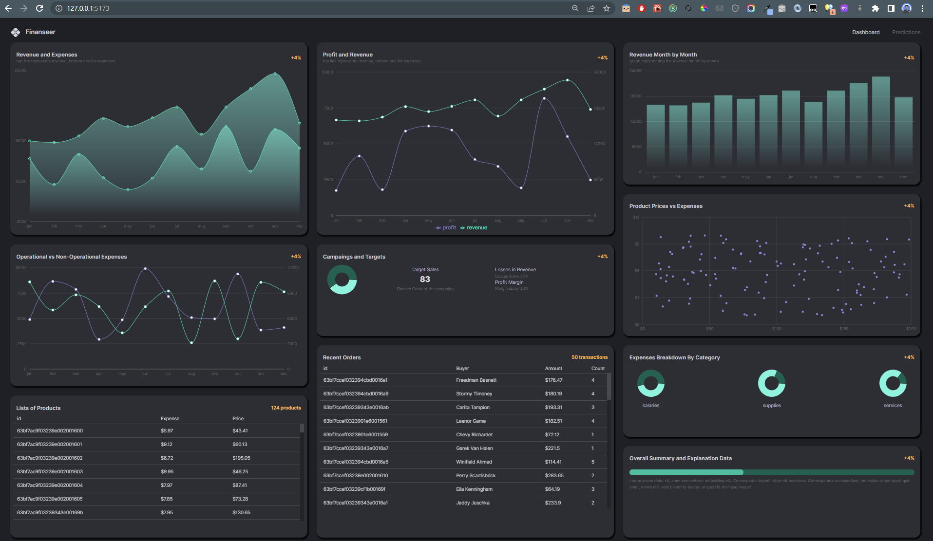Click the Buyer column header in Recent Orders
The image size is (933, 541).
pyautogui.click(x=462, y=368)
